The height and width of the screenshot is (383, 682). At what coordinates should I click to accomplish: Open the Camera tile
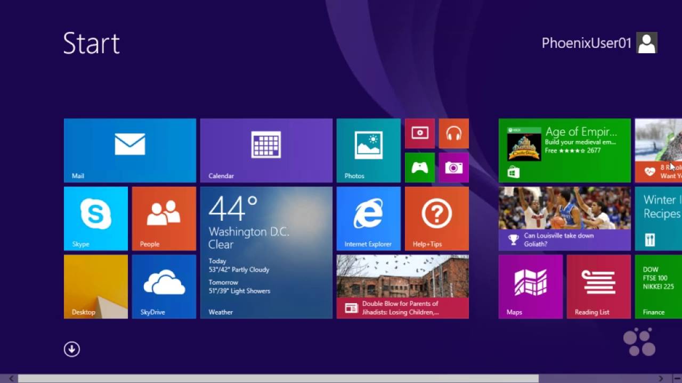tap(454, 168)
